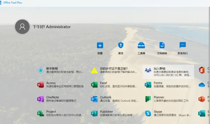Click the 工具箱 label
The image size is (210, 124).
click(141, 53)
